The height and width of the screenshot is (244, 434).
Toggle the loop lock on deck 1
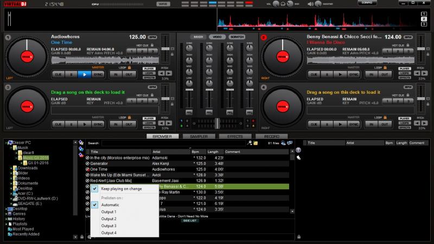(x=129, y=67)
